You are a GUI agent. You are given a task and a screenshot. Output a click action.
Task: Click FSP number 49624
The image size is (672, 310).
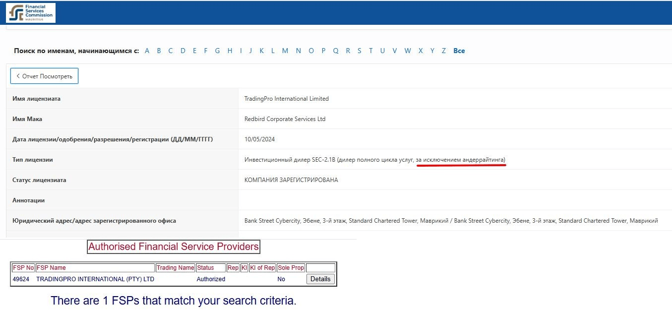pyautogui.click(x=21, y=279)
